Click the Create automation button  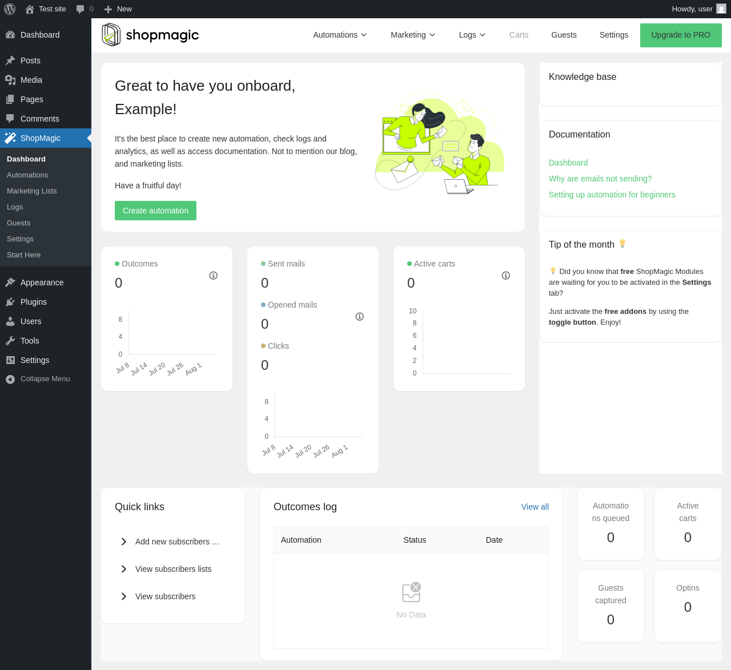pyautogui.click(x=155, y=211)
